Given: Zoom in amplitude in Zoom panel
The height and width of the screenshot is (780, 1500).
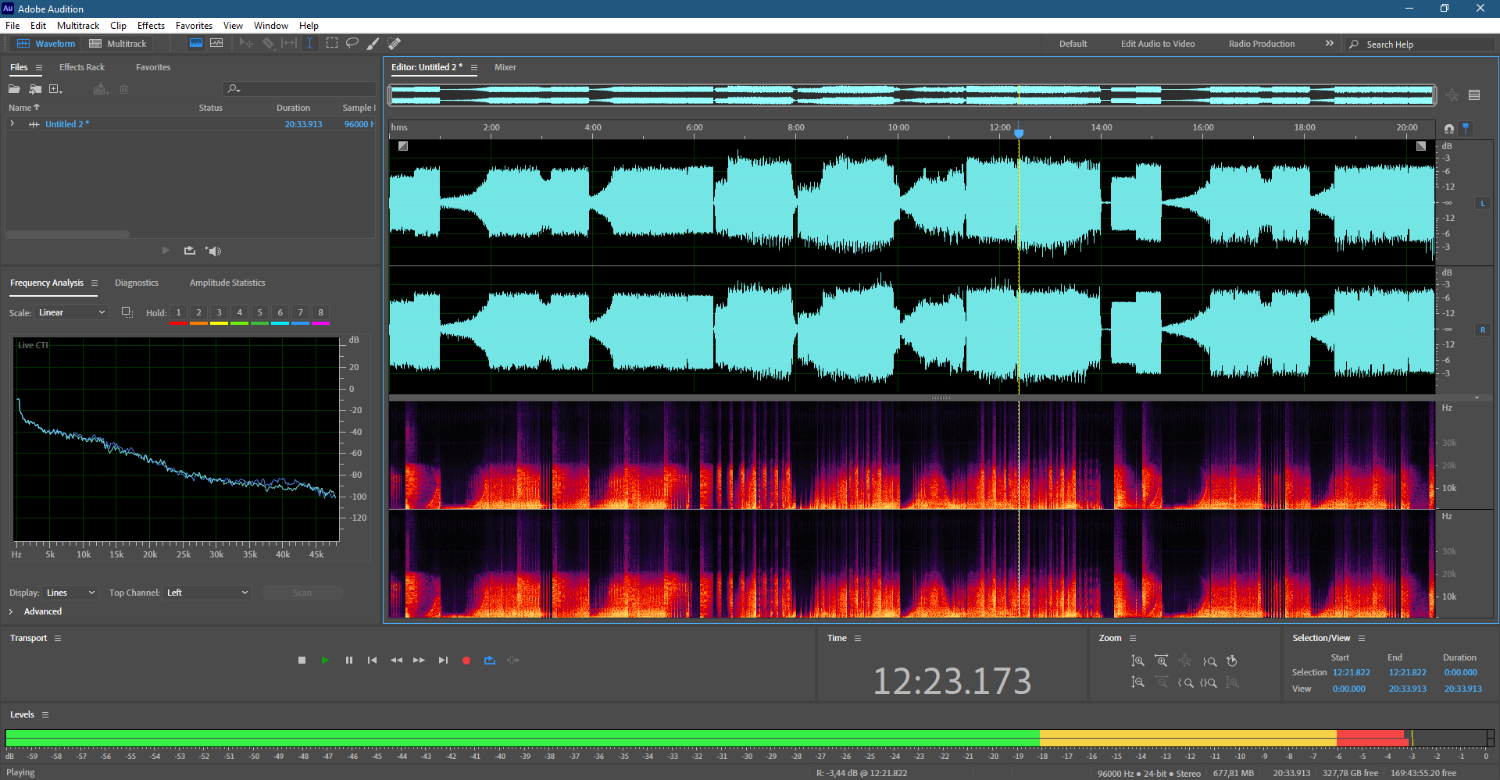Looking at the screenshot, I should pos(1138,661).
